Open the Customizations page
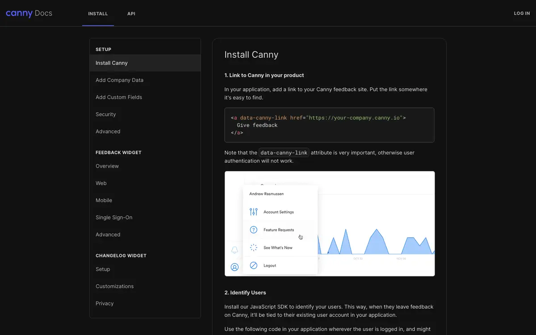 pyautogui.click(x=145, y=286)
